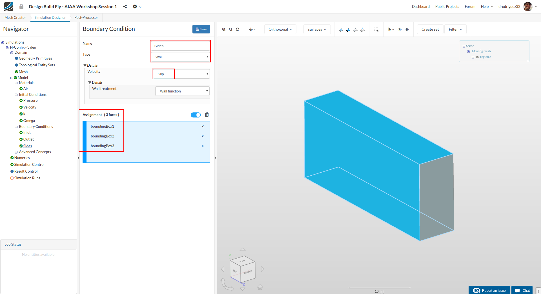
Task: Open Numerics in the navigator
Action: (22, 158)
